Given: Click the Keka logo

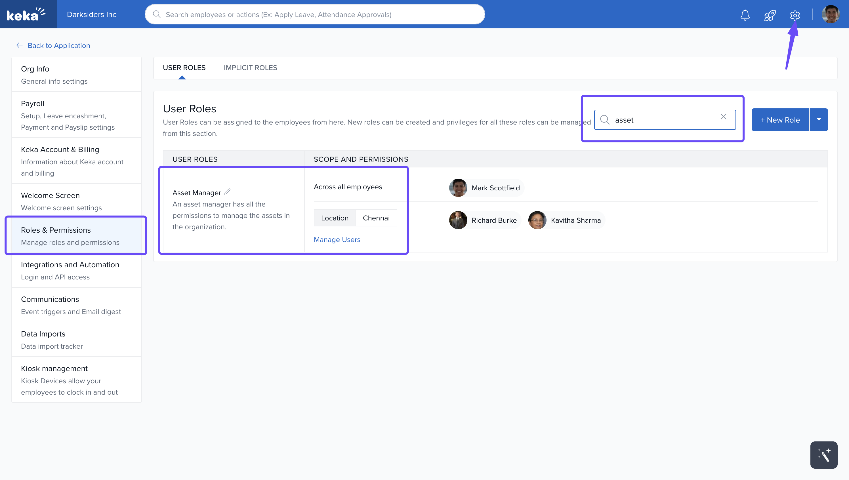Looking at the screenshot, I should (x=26, y=14).
